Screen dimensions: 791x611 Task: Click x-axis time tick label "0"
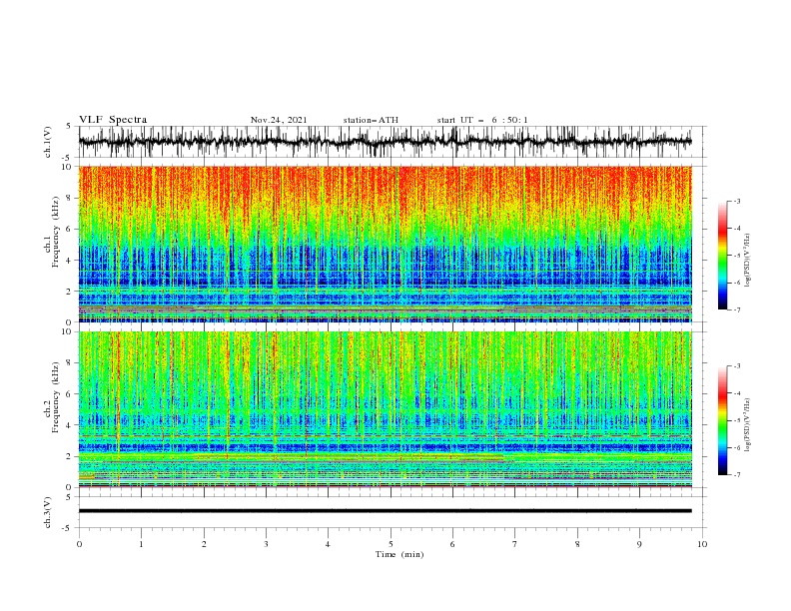click(x=79, y=544)
